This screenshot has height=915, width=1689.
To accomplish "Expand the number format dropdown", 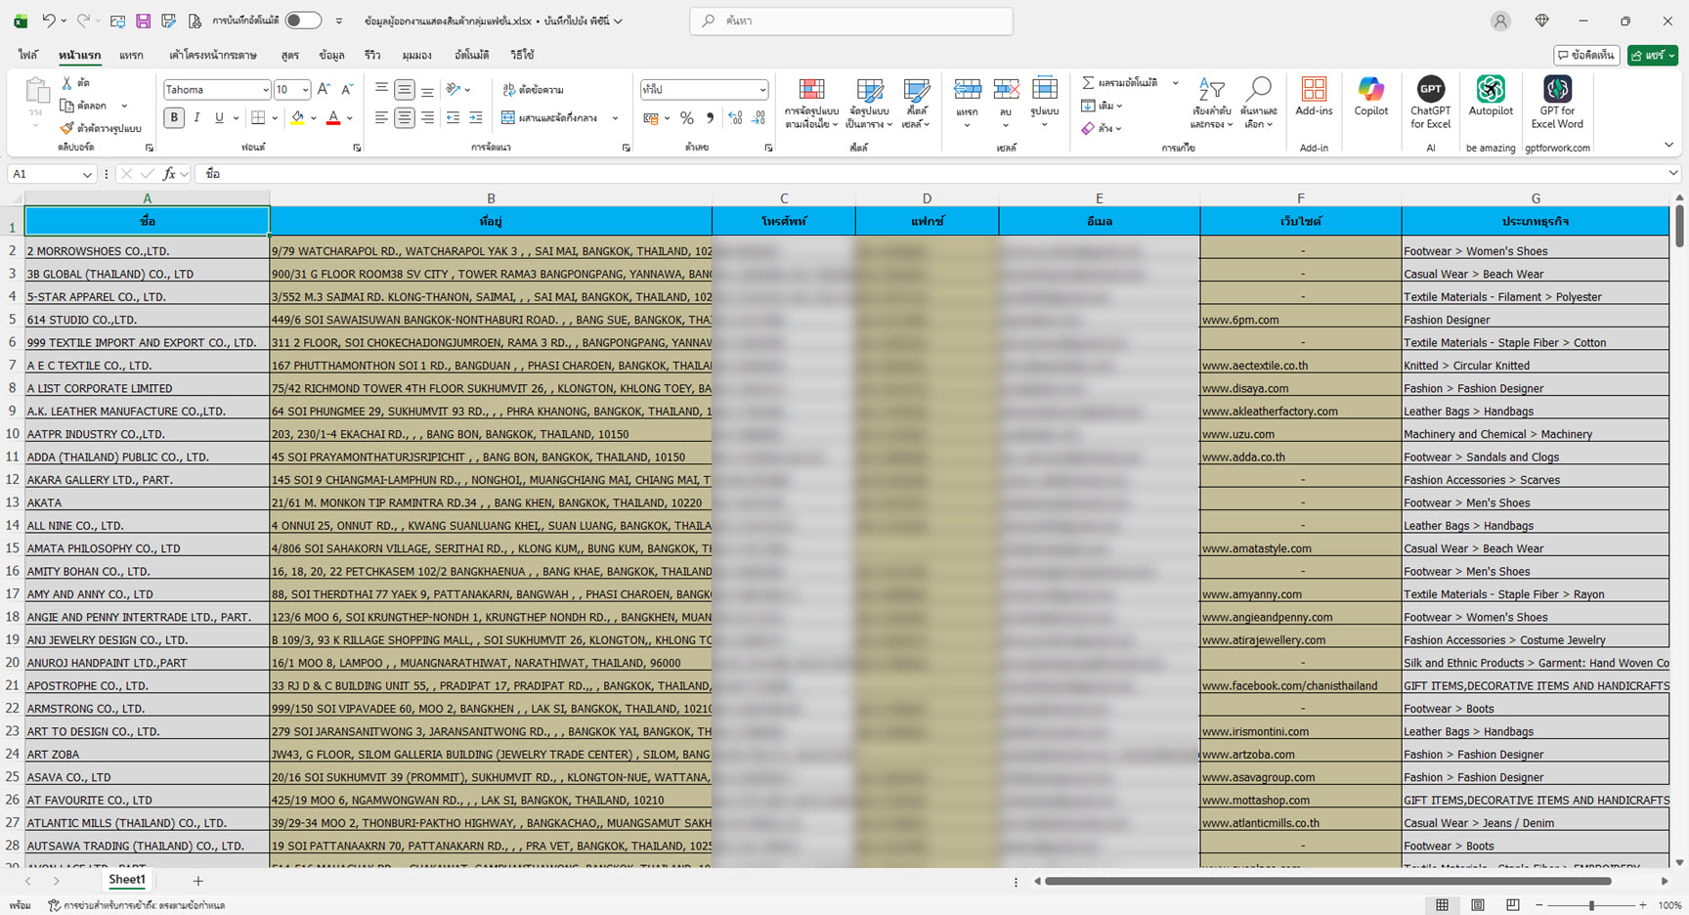I will (762, 90).
